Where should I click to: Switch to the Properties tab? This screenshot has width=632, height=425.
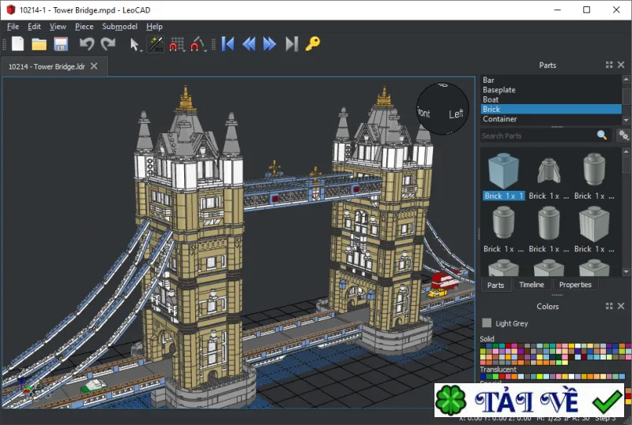click(x=575, y=285)
